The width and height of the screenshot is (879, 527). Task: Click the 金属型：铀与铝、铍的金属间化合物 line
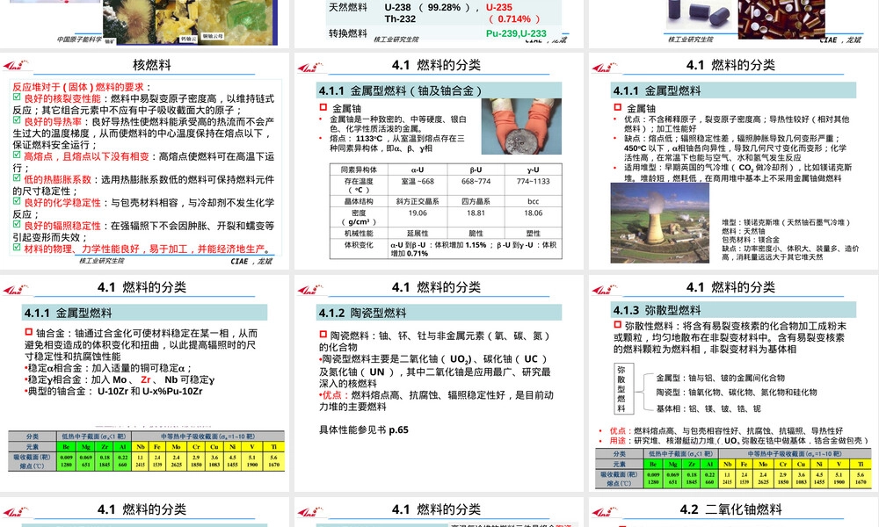point(721,378)
